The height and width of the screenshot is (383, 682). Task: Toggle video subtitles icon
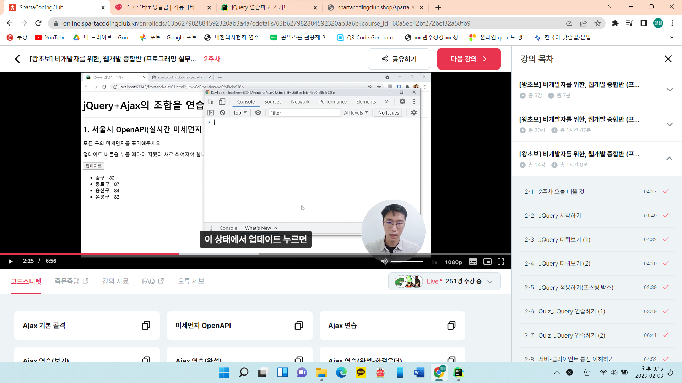click(x=473, y=261)
